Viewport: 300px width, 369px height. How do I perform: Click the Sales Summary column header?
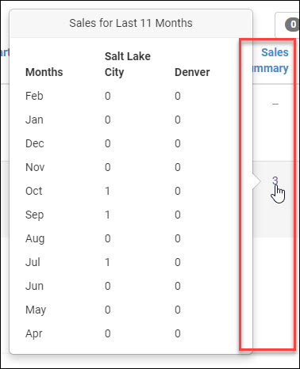coord(270,60)
